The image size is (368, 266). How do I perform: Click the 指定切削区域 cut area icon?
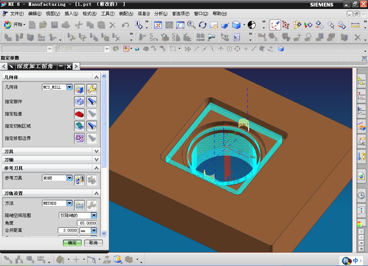[x=80, y=126]
